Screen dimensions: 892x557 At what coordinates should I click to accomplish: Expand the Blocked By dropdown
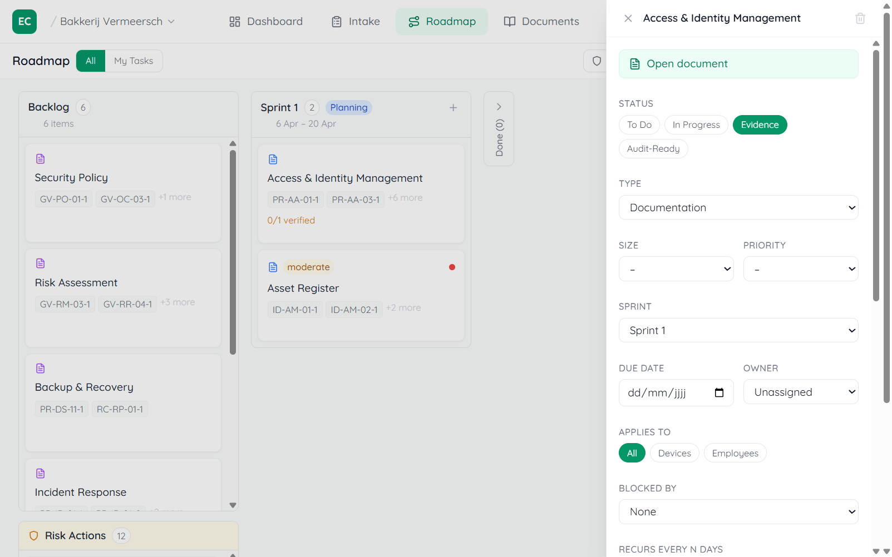(738, 512)
